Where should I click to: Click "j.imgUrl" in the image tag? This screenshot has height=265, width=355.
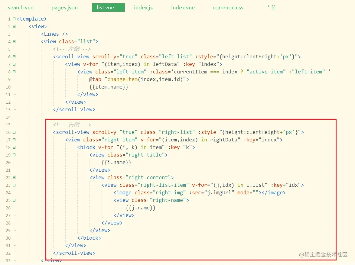219,192
